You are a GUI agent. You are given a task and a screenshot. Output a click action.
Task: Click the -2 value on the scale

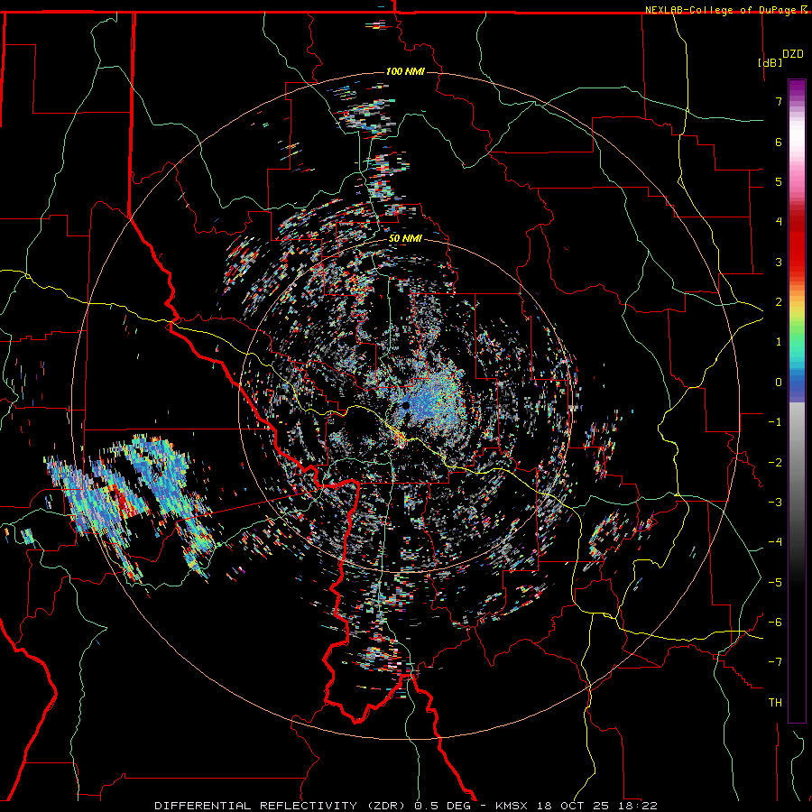pos(775,462)
